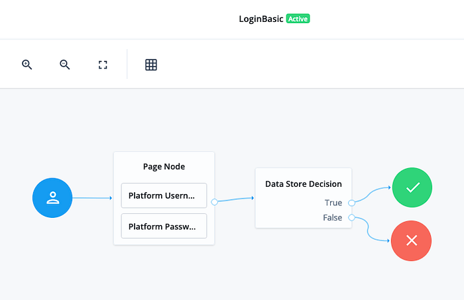Screen dimensions: 464x300
Task: Select the Platform Username node
Action: point(164,195)
